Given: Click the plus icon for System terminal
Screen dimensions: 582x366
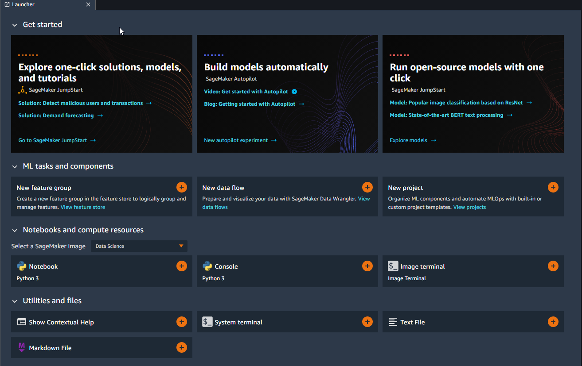Looking at the screenshot, I should pos(367,322).
